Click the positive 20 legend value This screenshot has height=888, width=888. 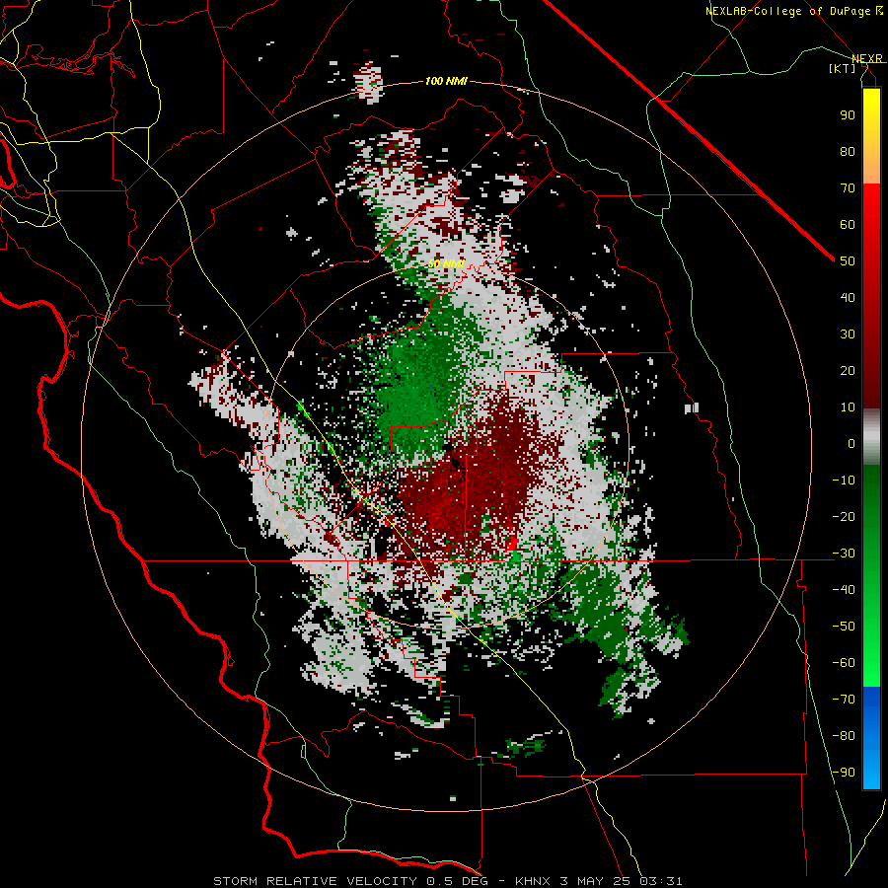click(x=848, y=371)
